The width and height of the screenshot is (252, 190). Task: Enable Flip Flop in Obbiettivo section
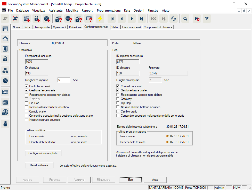pyautogui.click(x=27, y=103)
